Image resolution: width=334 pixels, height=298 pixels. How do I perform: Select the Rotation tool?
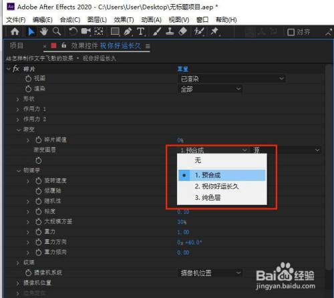tap(73, 31)
